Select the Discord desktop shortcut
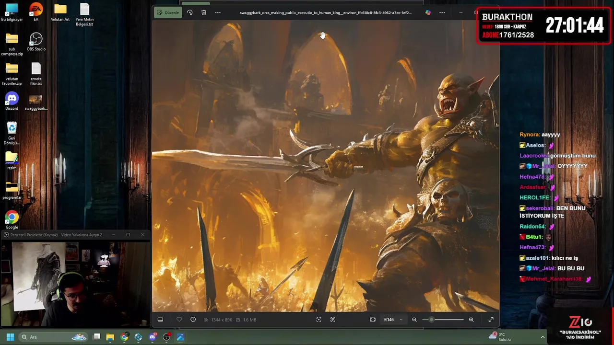The width and height of the screenshot is (614, 345). 12,102
